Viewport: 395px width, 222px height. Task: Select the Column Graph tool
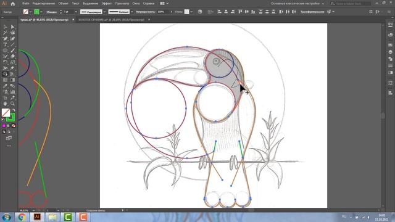(x=12, y=92)
